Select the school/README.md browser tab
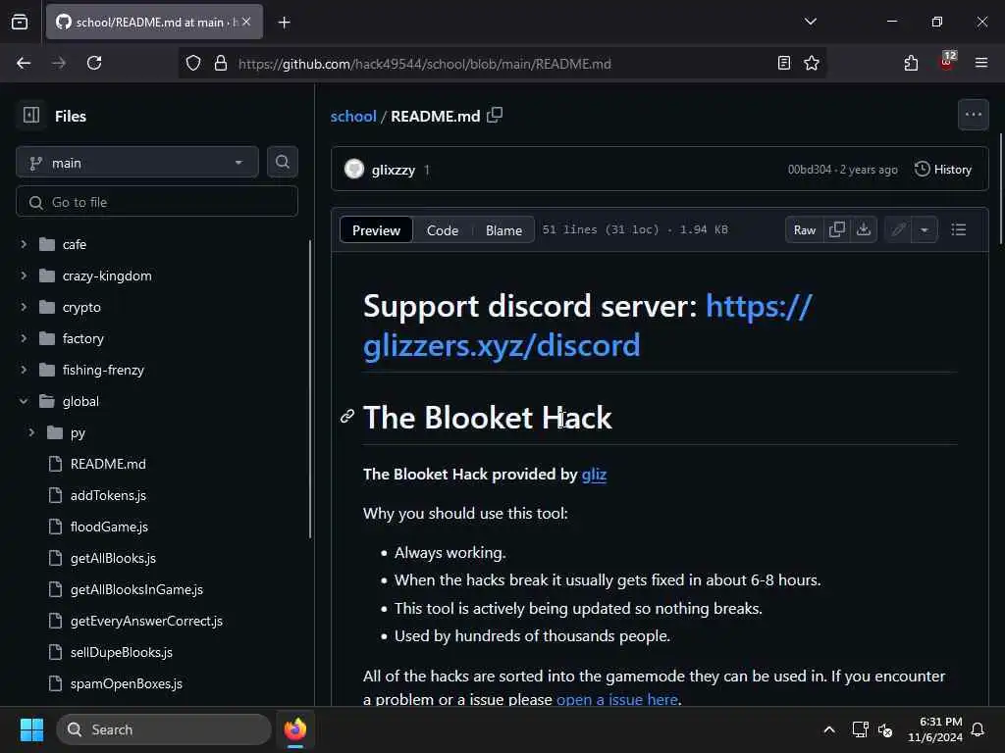This screenshot has width=1005, height=753. tap(154, 22)
